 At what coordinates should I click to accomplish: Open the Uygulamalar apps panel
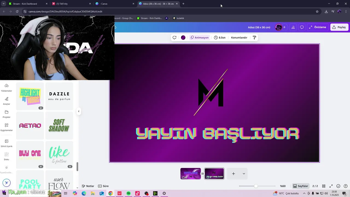click(x=7, y=127)
